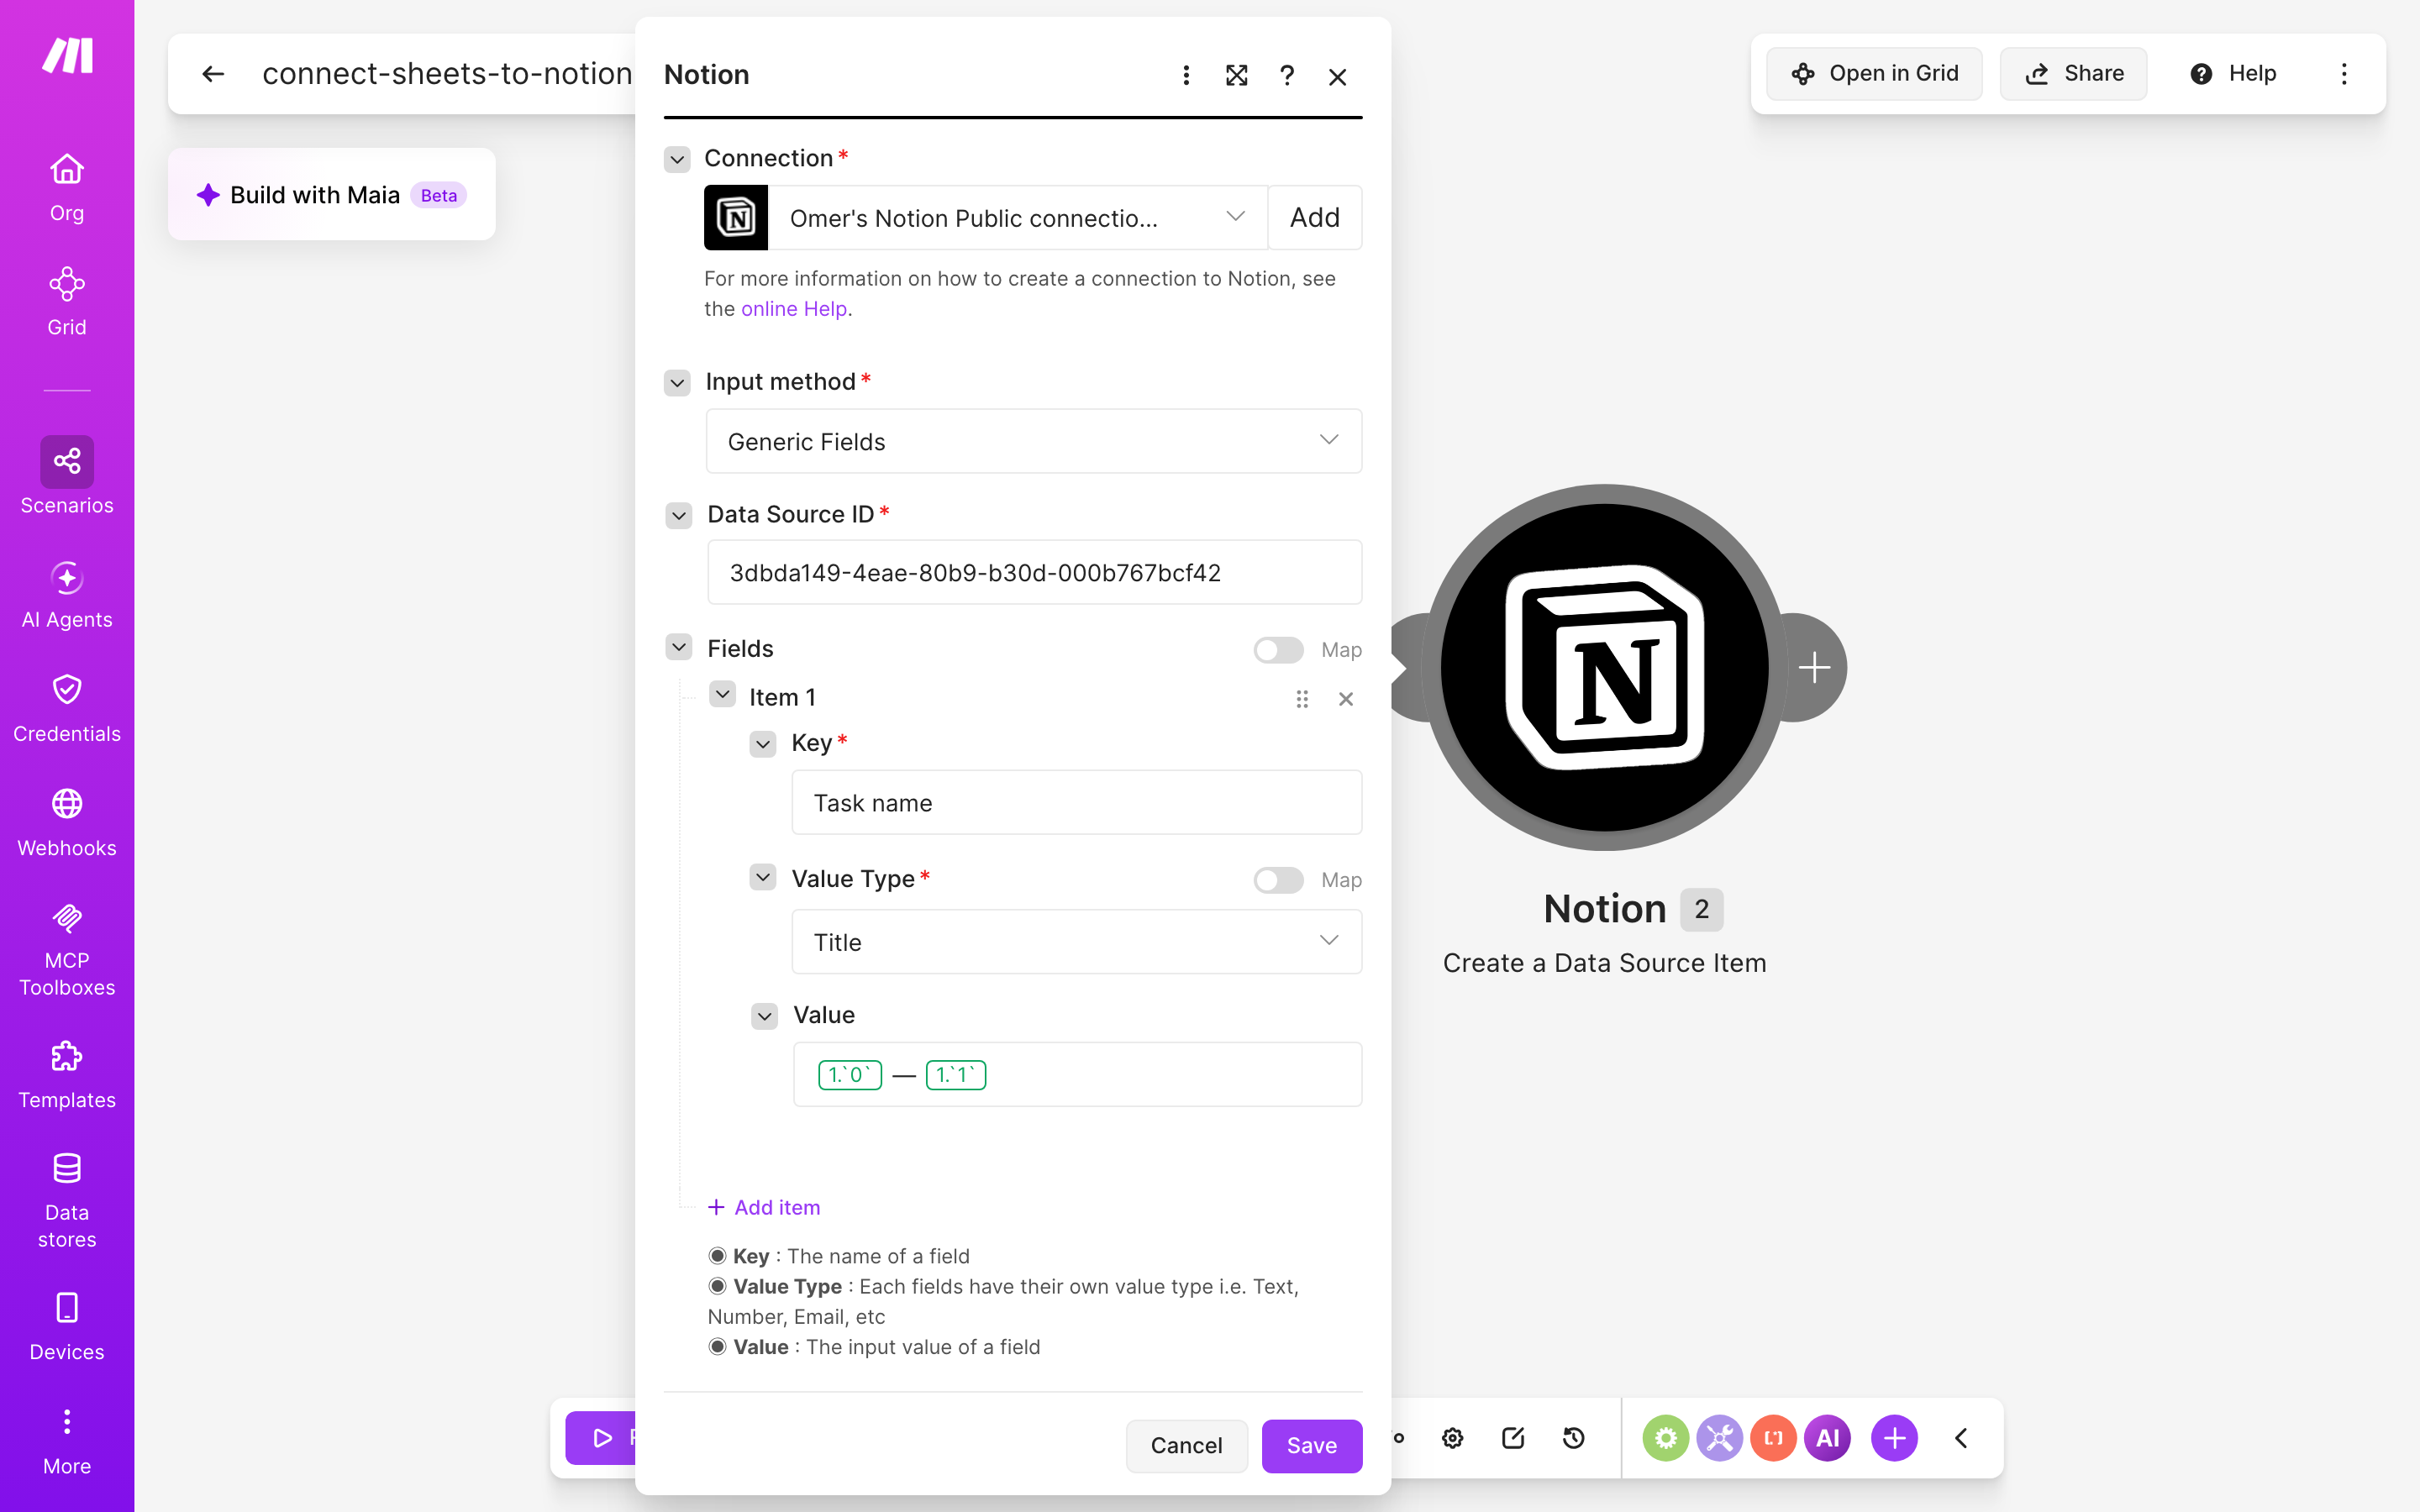Open AI Agents in the sidebar

[x=67, y=595]
